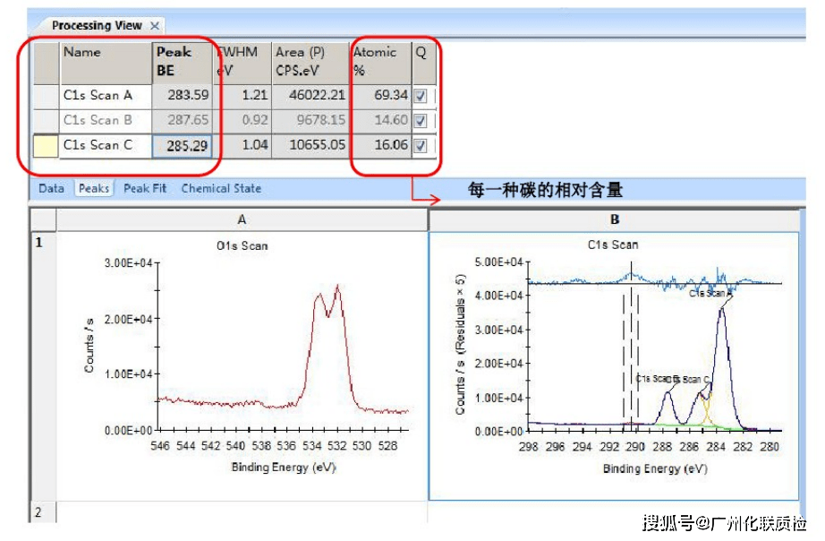The image size is (825, 541).
Task: Open the Peak Fit tab
Action: click(145, 188)
